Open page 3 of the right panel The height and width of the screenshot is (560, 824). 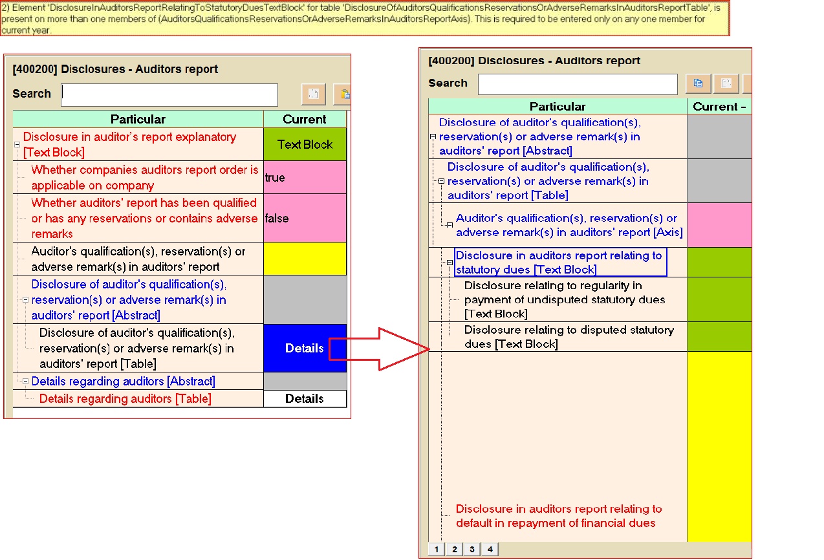click(472, 550)
